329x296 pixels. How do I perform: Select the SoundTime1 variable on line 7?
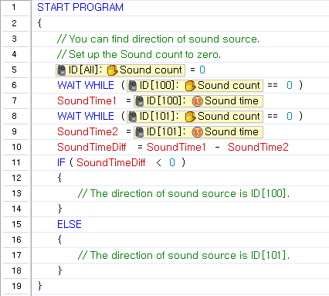(87, 100)
